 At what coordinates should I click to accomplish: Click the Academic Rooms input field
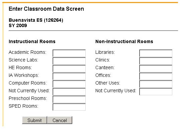(x=69, y=53)
